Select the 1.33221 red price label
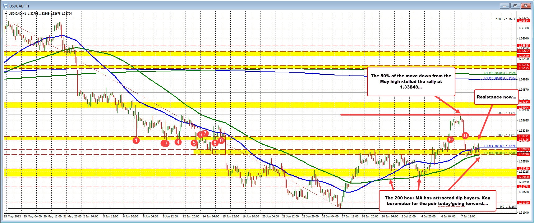The image size is (534, 223). [x=523, y=136]
